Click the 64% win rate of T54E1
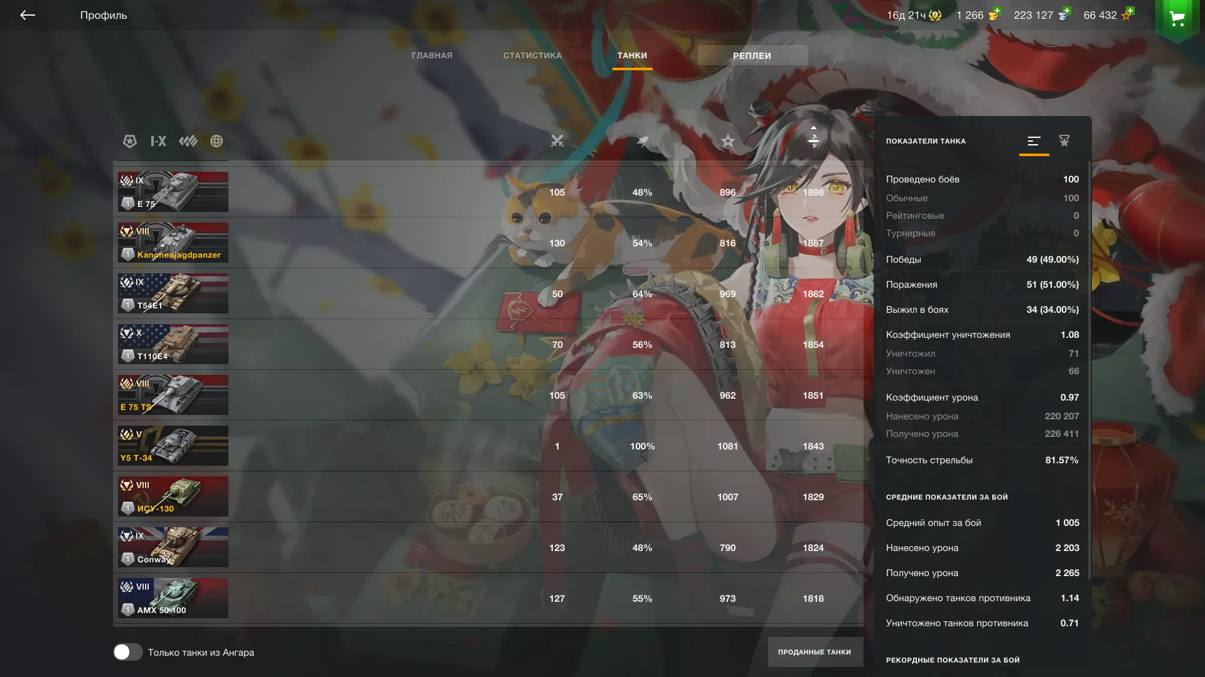The height and width of the screenshot is (677, 1205). pos(642,294)
